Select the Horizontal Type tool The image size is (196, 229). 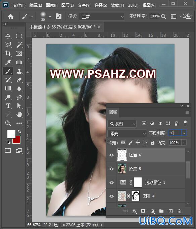8,106
